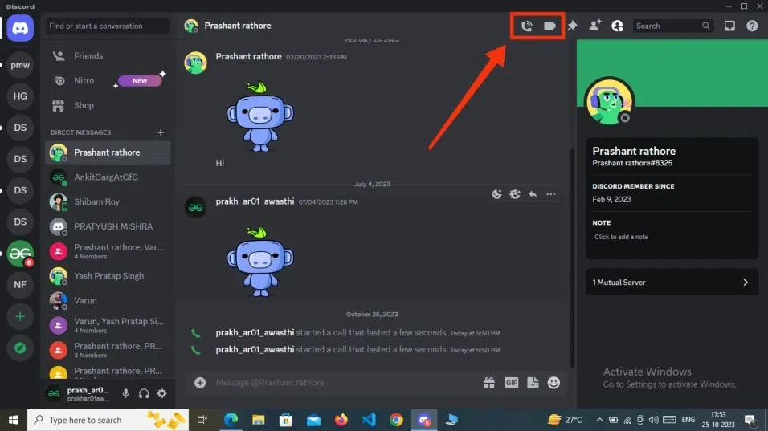Click the chat Search field
Viewport: 768px width, 431px height.
(x=672, y=26)
